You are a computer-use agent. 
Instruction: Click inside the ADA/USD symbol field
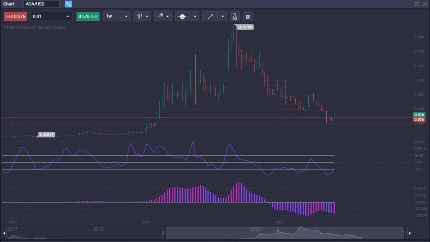41,4
